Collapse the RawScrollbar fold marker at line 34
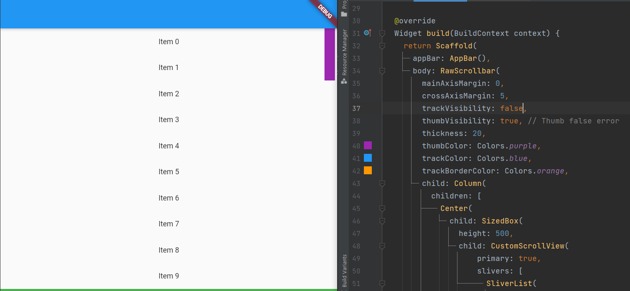The width and height of the screenshot is (630, 291). tap(381, 71)
